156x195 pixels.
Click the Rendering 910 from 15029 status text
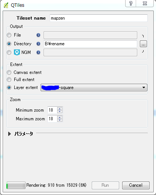[56, 185]
